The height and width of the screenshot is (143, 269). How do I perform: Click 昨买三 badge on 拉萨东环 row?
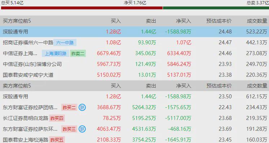[69, 129]
